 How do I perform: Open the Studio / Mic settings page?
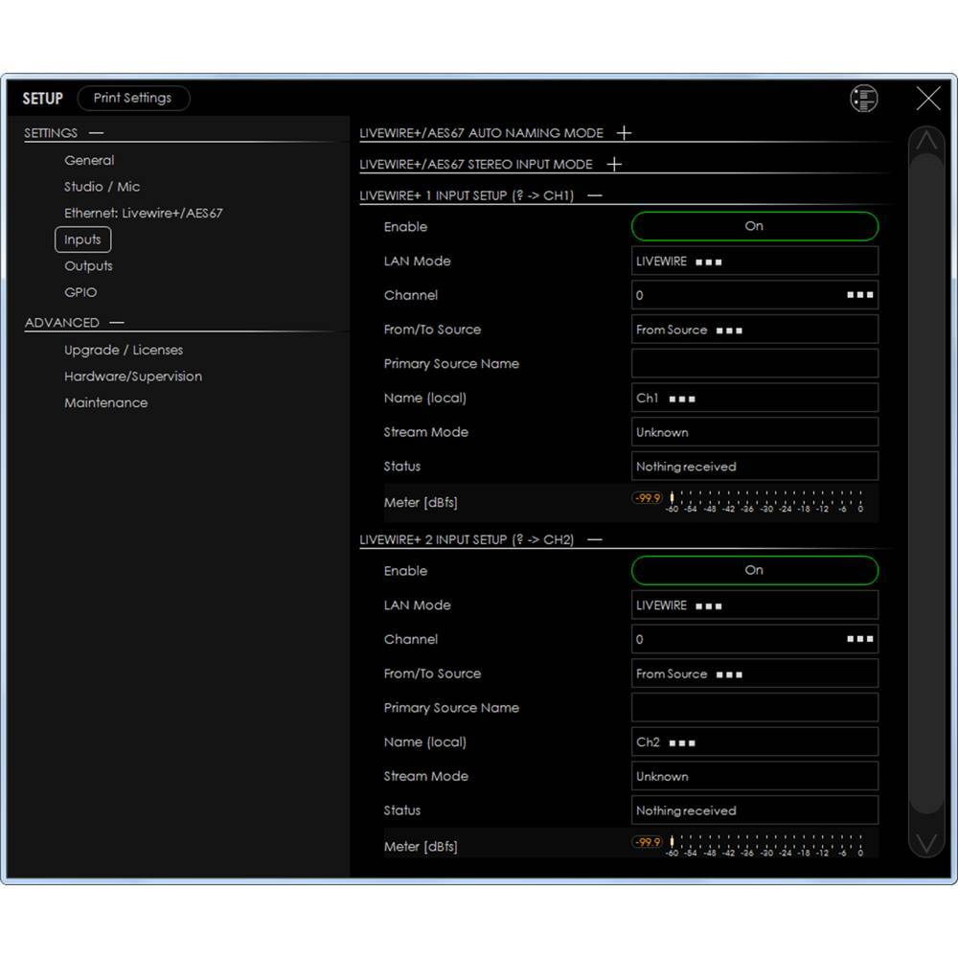point(103,187)
